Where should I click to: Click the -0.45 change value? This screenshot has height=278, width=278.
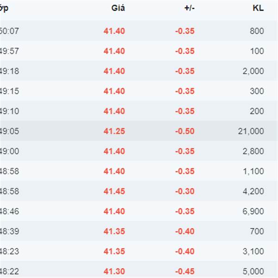(x=185, y=272)
